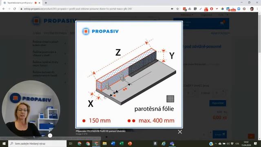Open the Chrome three-dot menu
This screenshot has height=147, width=261.
(257, 9)
